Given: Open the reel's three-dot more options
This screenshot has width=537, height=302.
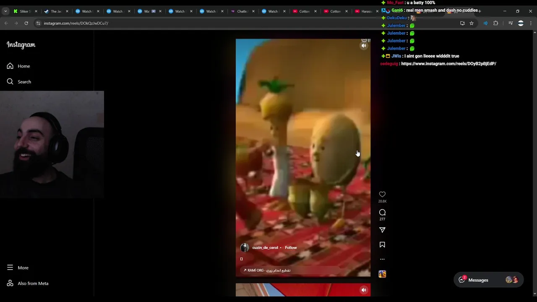Looking at the screenshot, I should click(x=382, y=259).
